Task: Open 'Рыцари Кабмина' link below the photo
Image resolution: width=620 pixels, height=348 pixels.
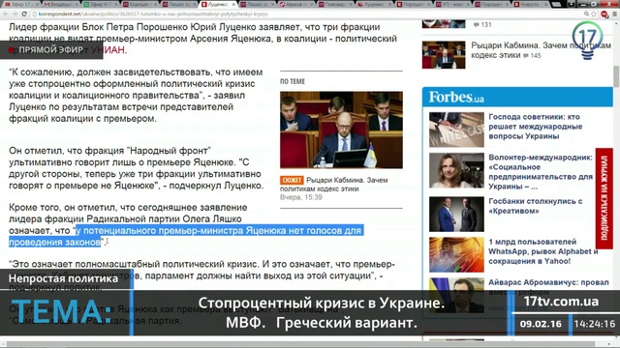Action: coord(333,185)
